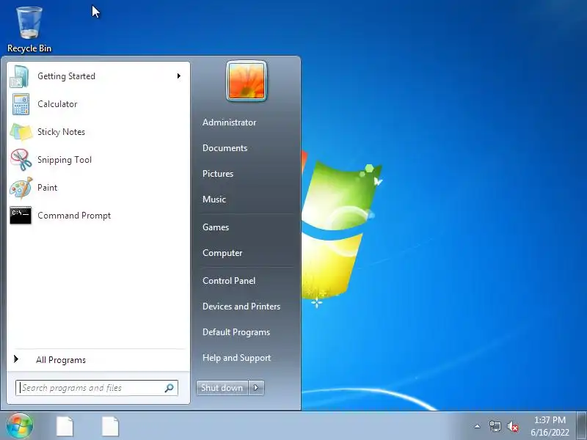This screenshot has width=587, height=440.
Task: Launch Calculator from its icon
Action: coord(21,104)
